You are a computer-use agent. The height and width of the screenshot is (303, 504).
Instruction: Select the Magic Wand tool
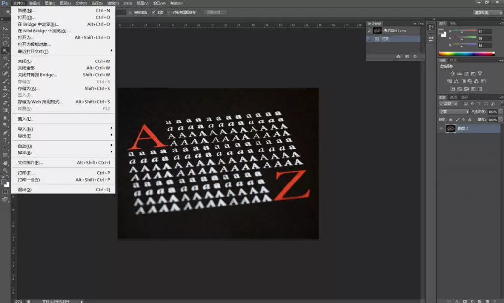[x=5, y=51]
